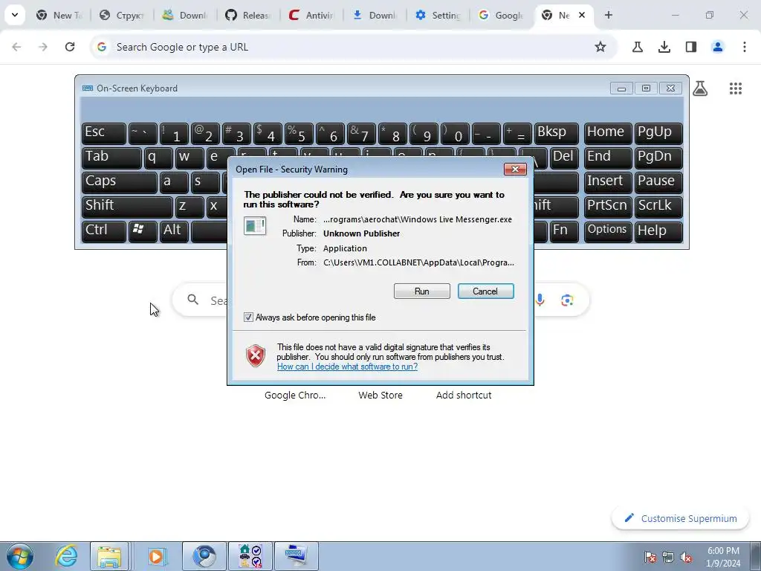Toggle Caps key on On-Screen Keyboard
The width and height of the screenshot is (761, 571).
[x=120, y=182]
